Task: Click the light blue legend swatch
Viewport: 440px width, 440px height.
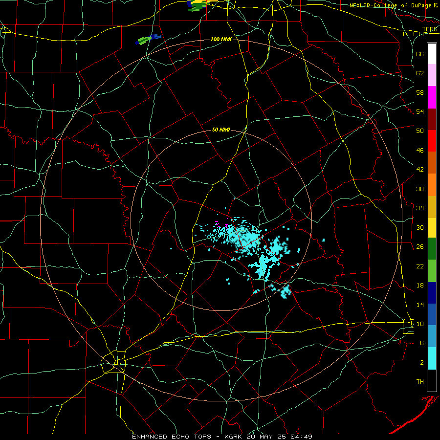Action: (432, 336)
